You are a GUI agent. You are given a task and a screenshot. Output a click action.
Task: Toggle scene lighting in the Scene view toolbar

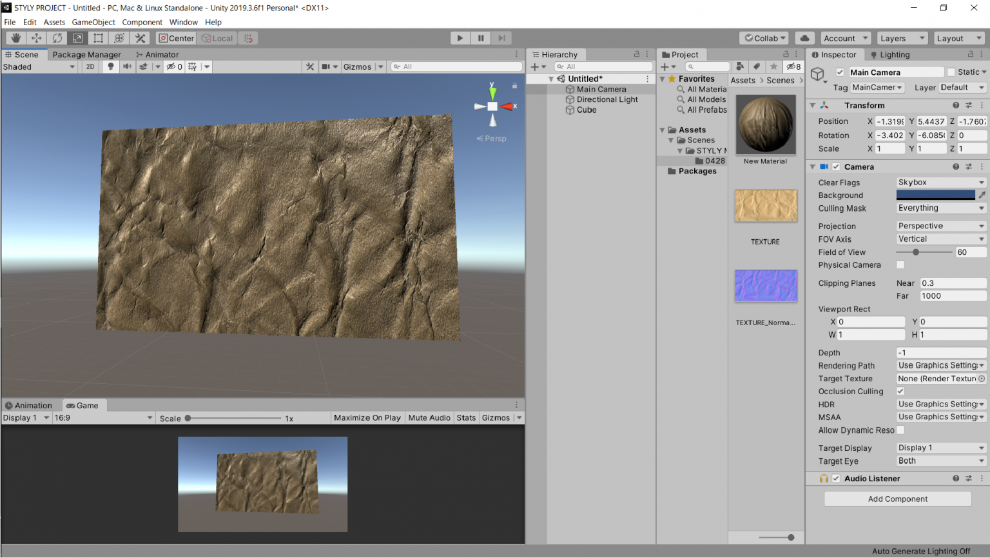click(x=111, y=66)
